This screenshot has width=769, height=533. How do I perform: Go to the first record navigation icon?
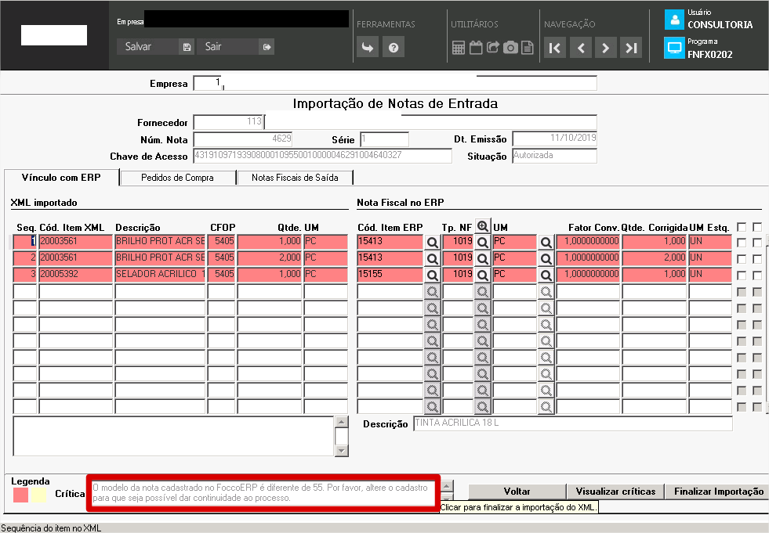tap(555, 48)
